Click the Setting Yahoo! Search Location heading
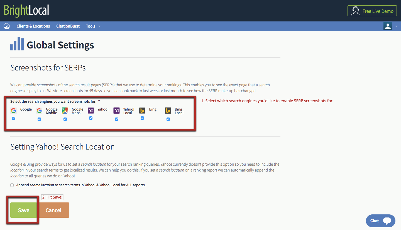Image resolution: width=401 pixels, height=230 pixels. 62,147
